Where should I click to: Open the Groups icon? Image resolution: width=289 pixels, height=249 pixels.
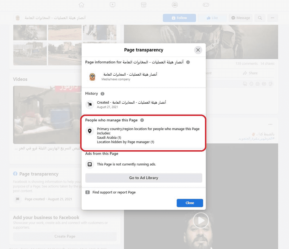tap(175, 5)
